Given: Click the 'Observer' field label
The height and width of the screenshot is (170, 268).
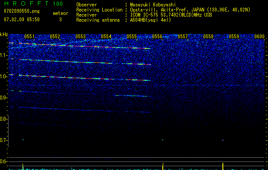Looking at the screenshot, I should 86,5.
